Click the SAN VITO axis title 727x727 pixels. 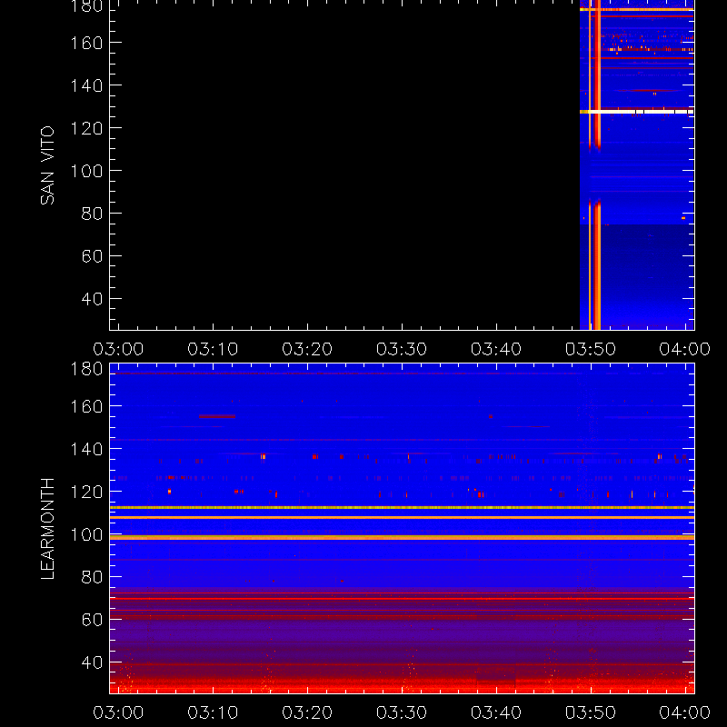[x=47, y=165]
